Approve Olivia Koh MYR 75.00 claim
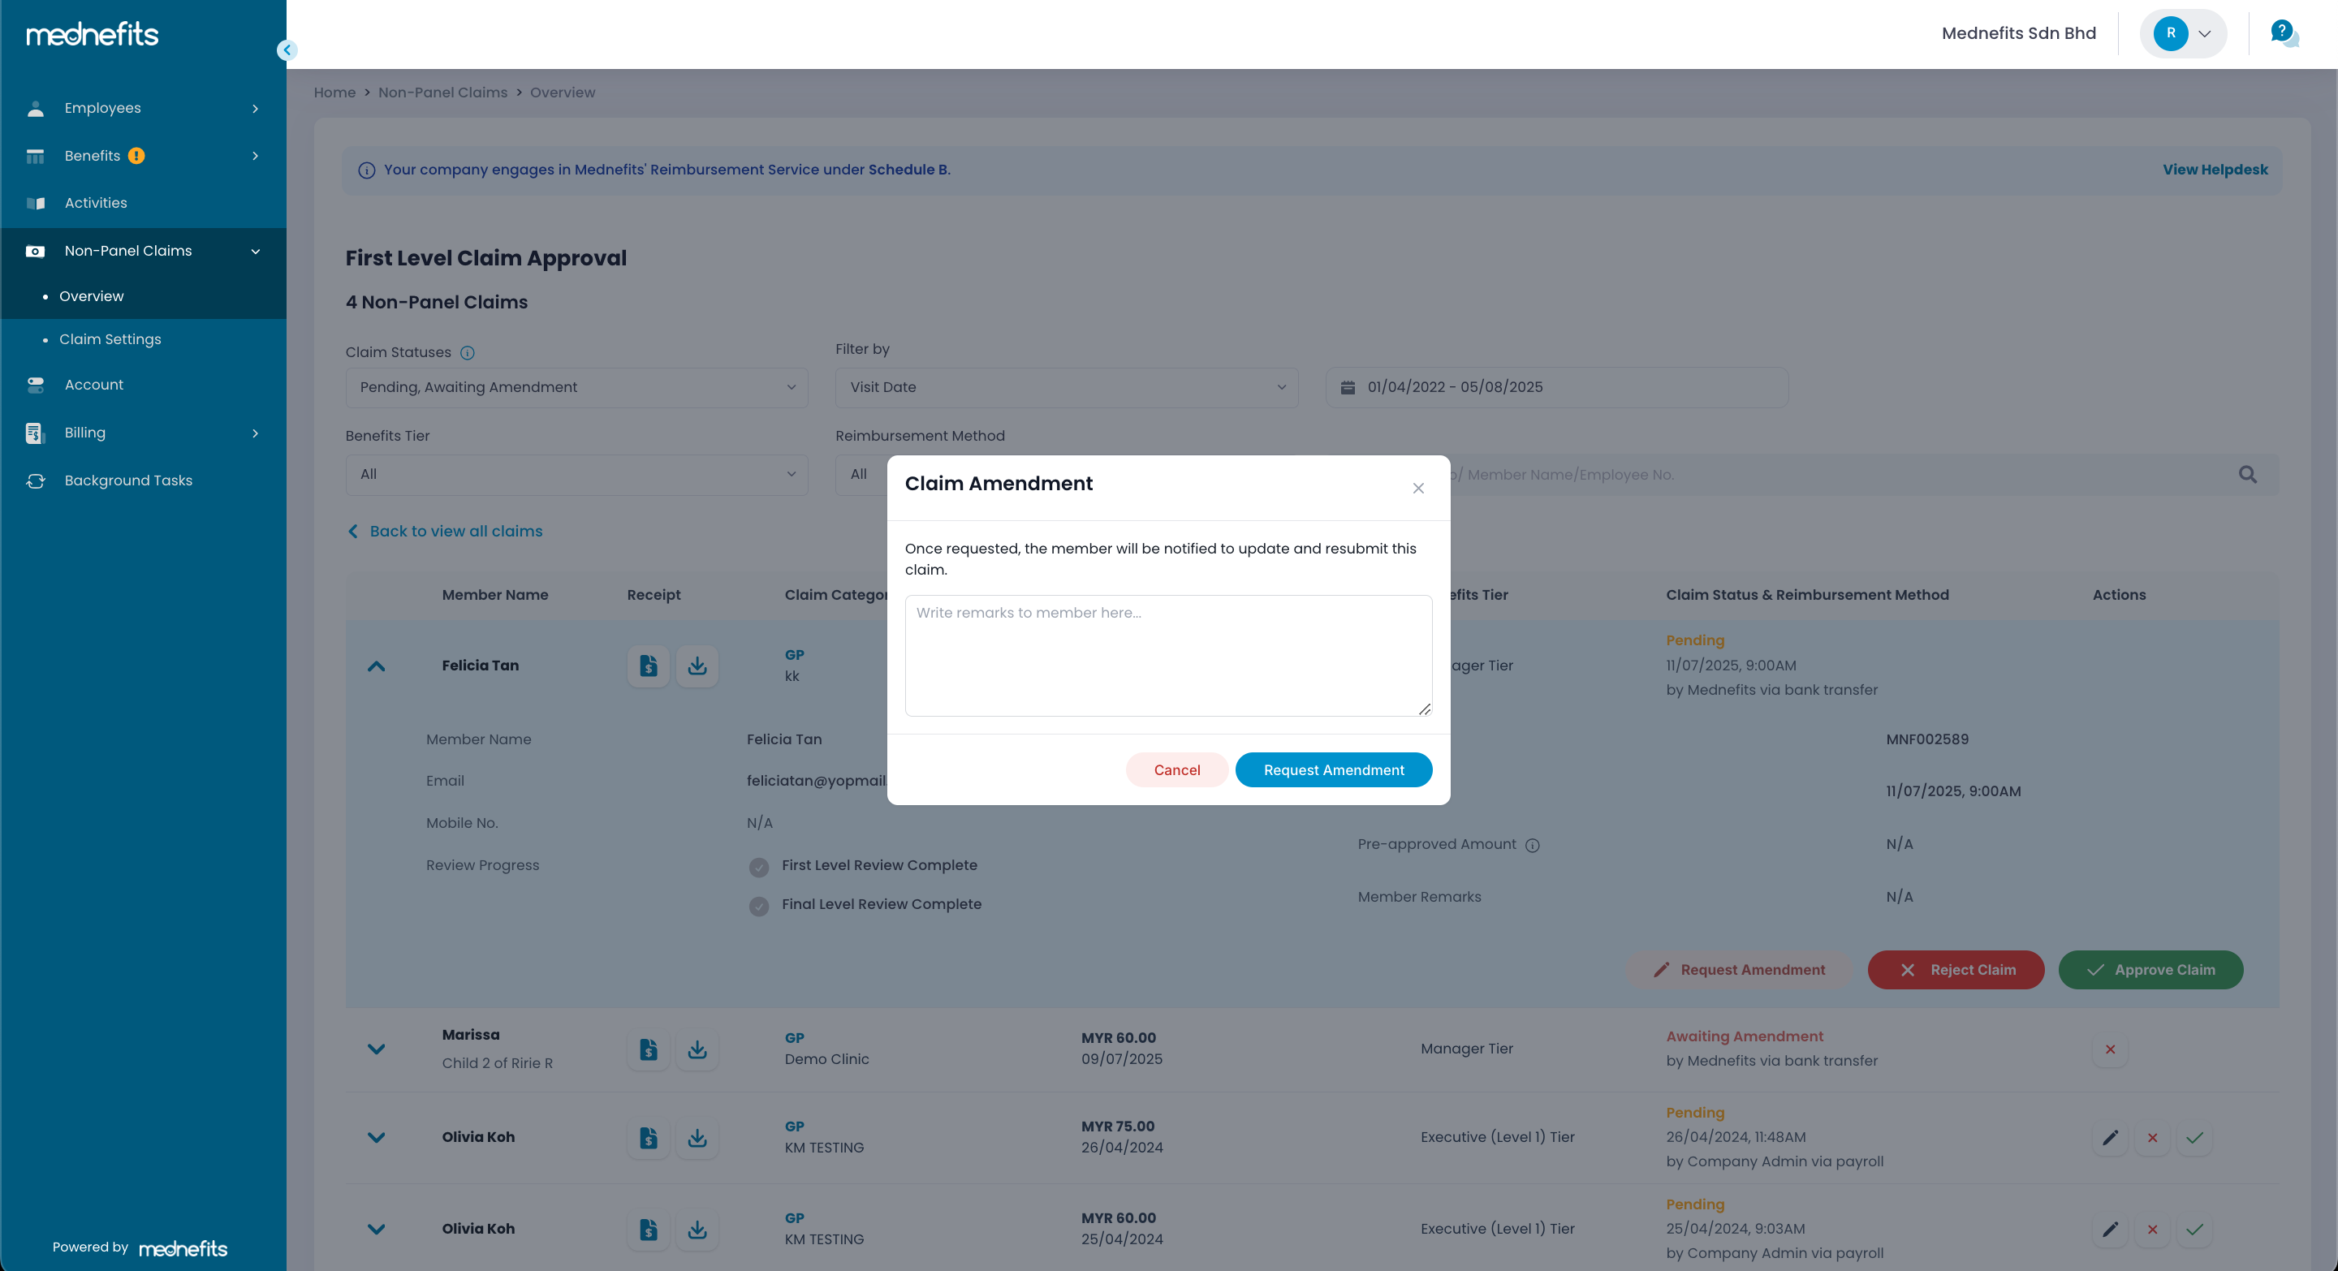 click(2194, 1138)
